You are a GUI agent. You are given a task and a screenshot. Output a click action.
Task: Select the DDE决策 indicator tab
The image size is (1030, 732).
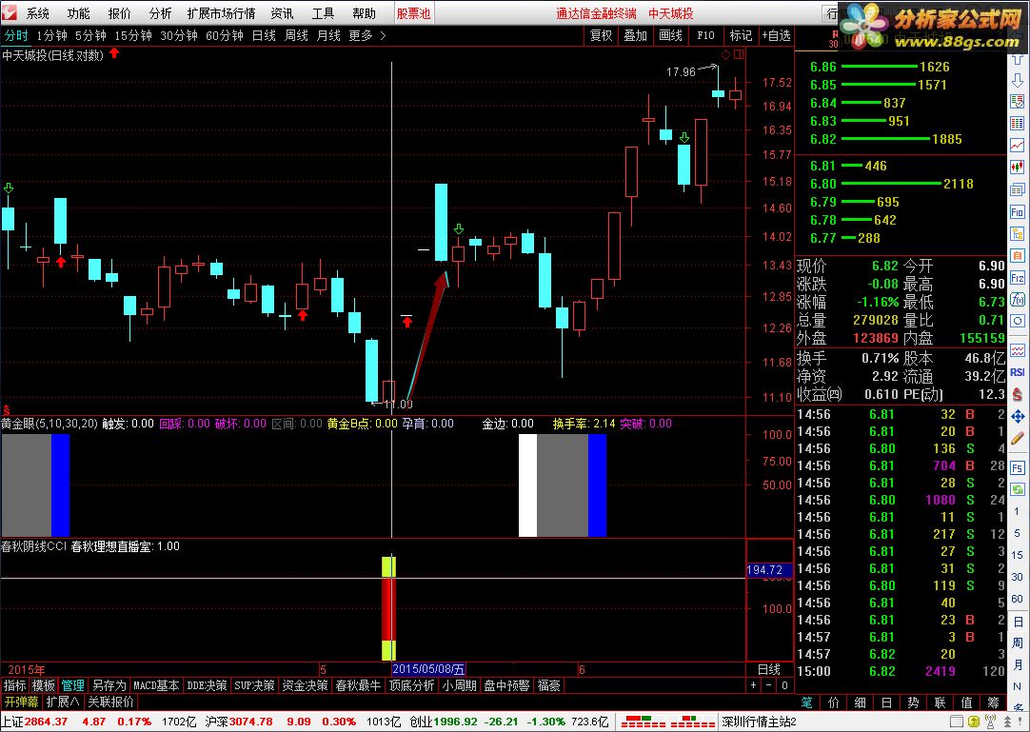tap(207, 685)
